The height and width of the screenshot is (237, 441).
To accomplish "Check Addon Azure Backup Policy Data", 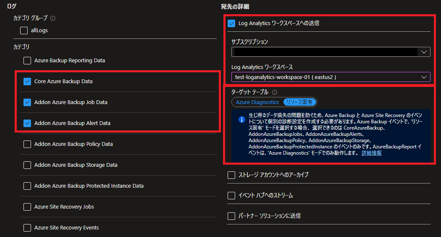I will click(27, 144).
